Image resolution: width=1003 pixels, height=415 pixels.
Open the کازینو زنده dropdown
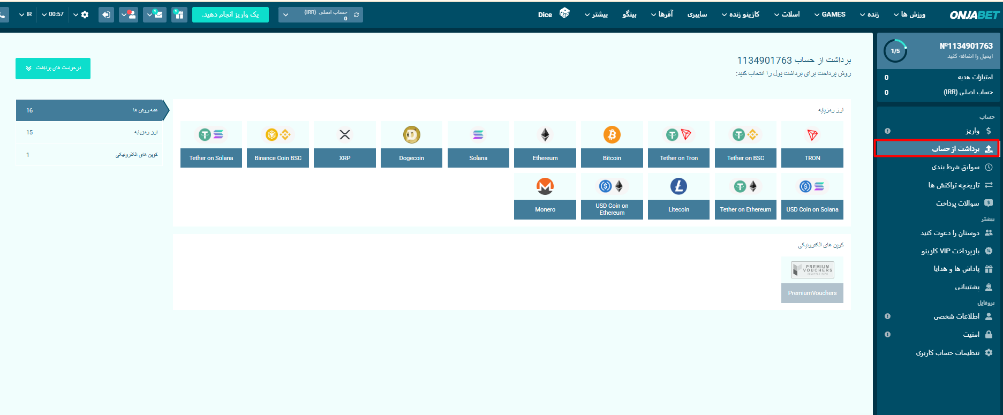pyautogui.click(x=741, y=14)
